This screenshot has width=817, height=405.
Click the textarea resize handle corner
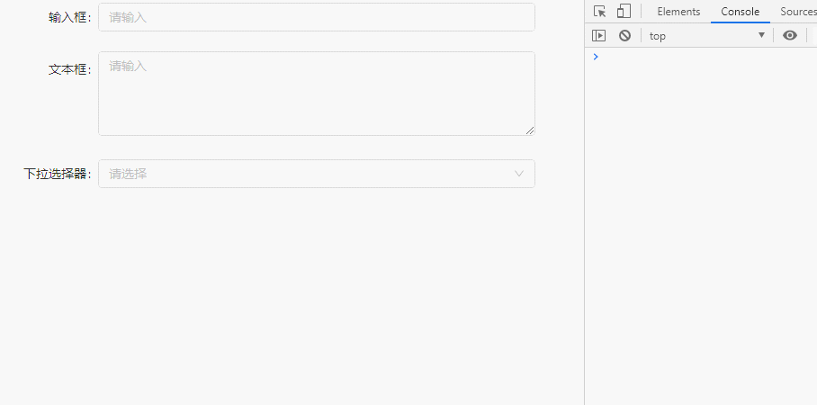click(530, 130)
